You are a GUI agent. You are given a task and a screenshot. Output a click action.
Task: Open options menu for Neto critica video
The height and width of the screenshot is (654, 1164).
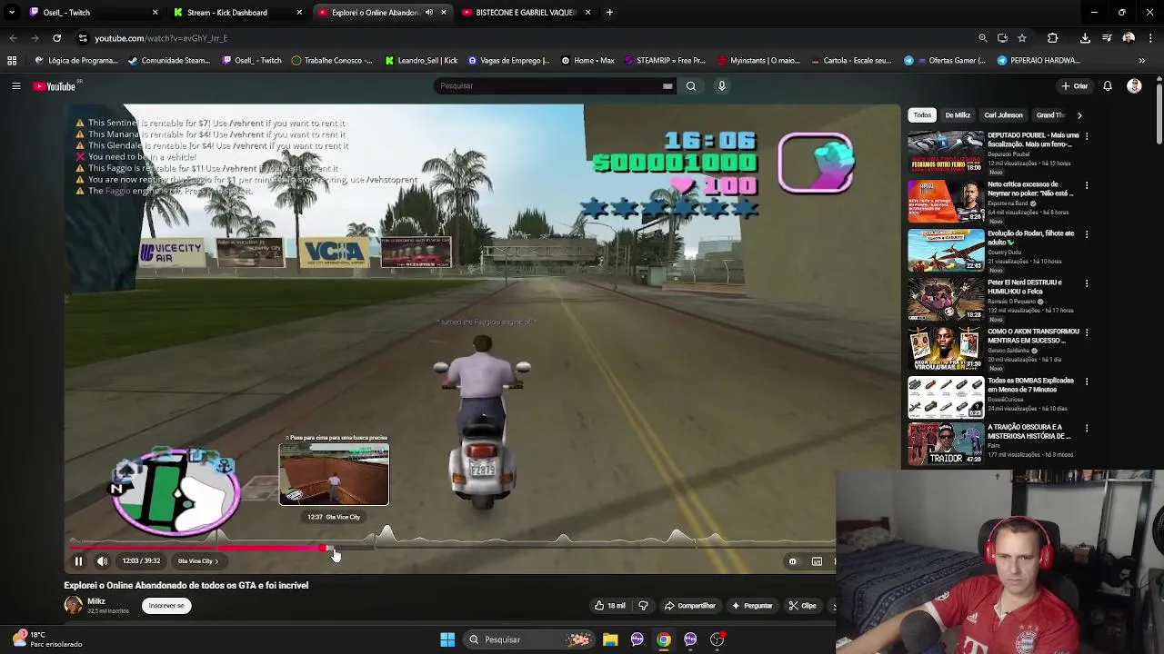(1087, 185)
